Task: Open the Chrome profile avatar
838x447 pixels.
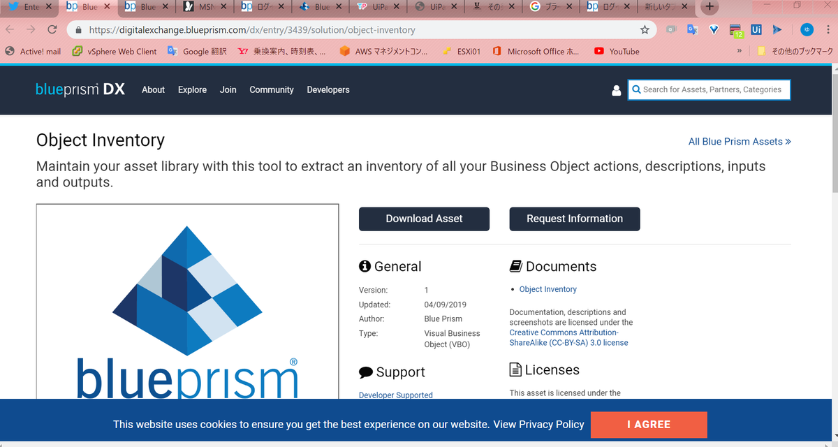Action: 807,30
